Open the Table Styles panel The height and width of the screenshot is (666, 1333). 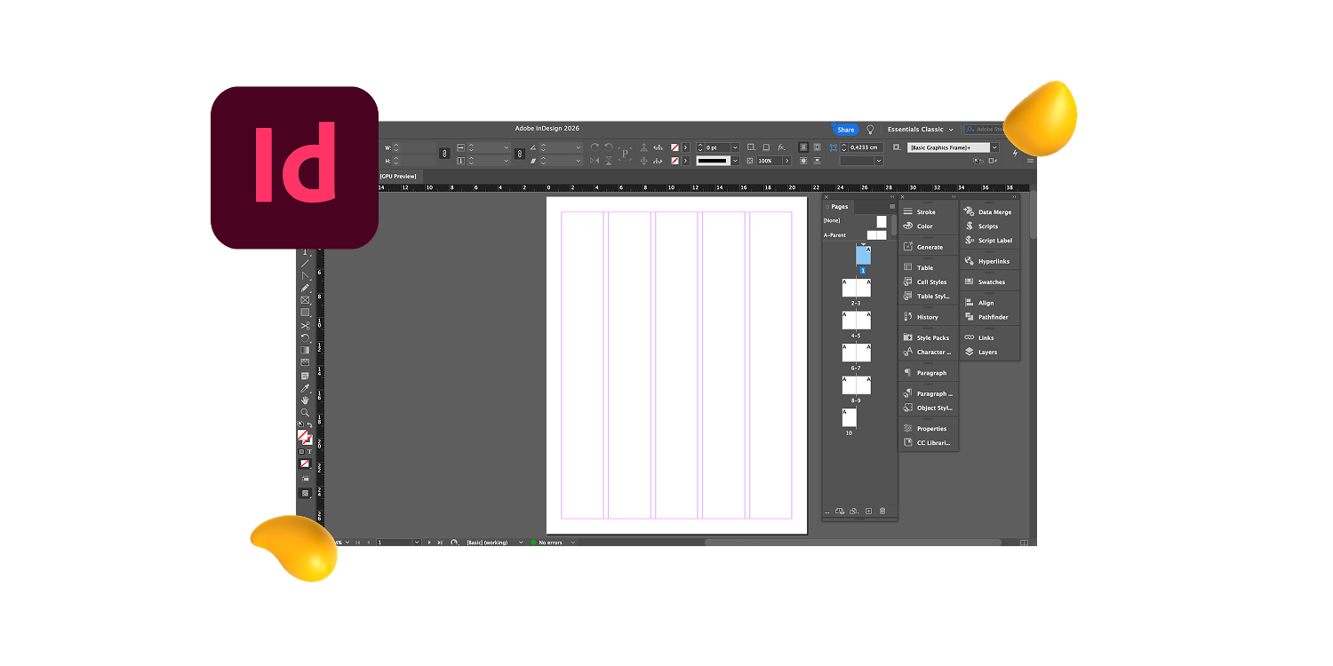(928, 296)
